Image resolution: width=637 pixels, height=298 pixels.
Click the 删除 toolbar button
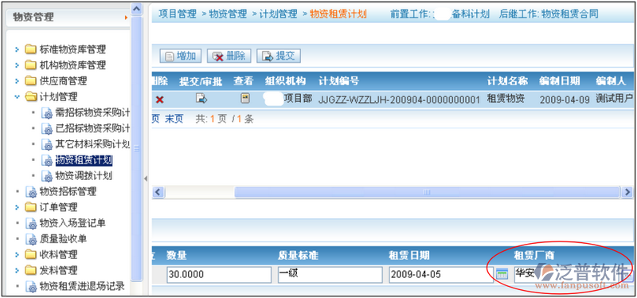(x=229, y=56)
